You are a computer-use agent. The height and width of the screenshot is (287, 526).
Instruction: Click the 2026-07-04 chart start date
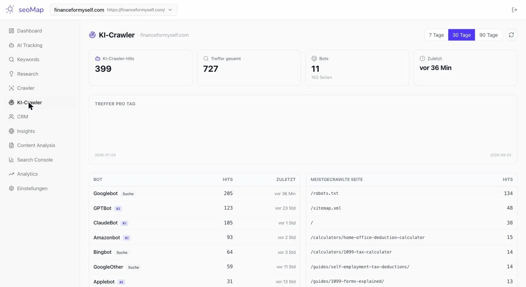pos(105,155)
